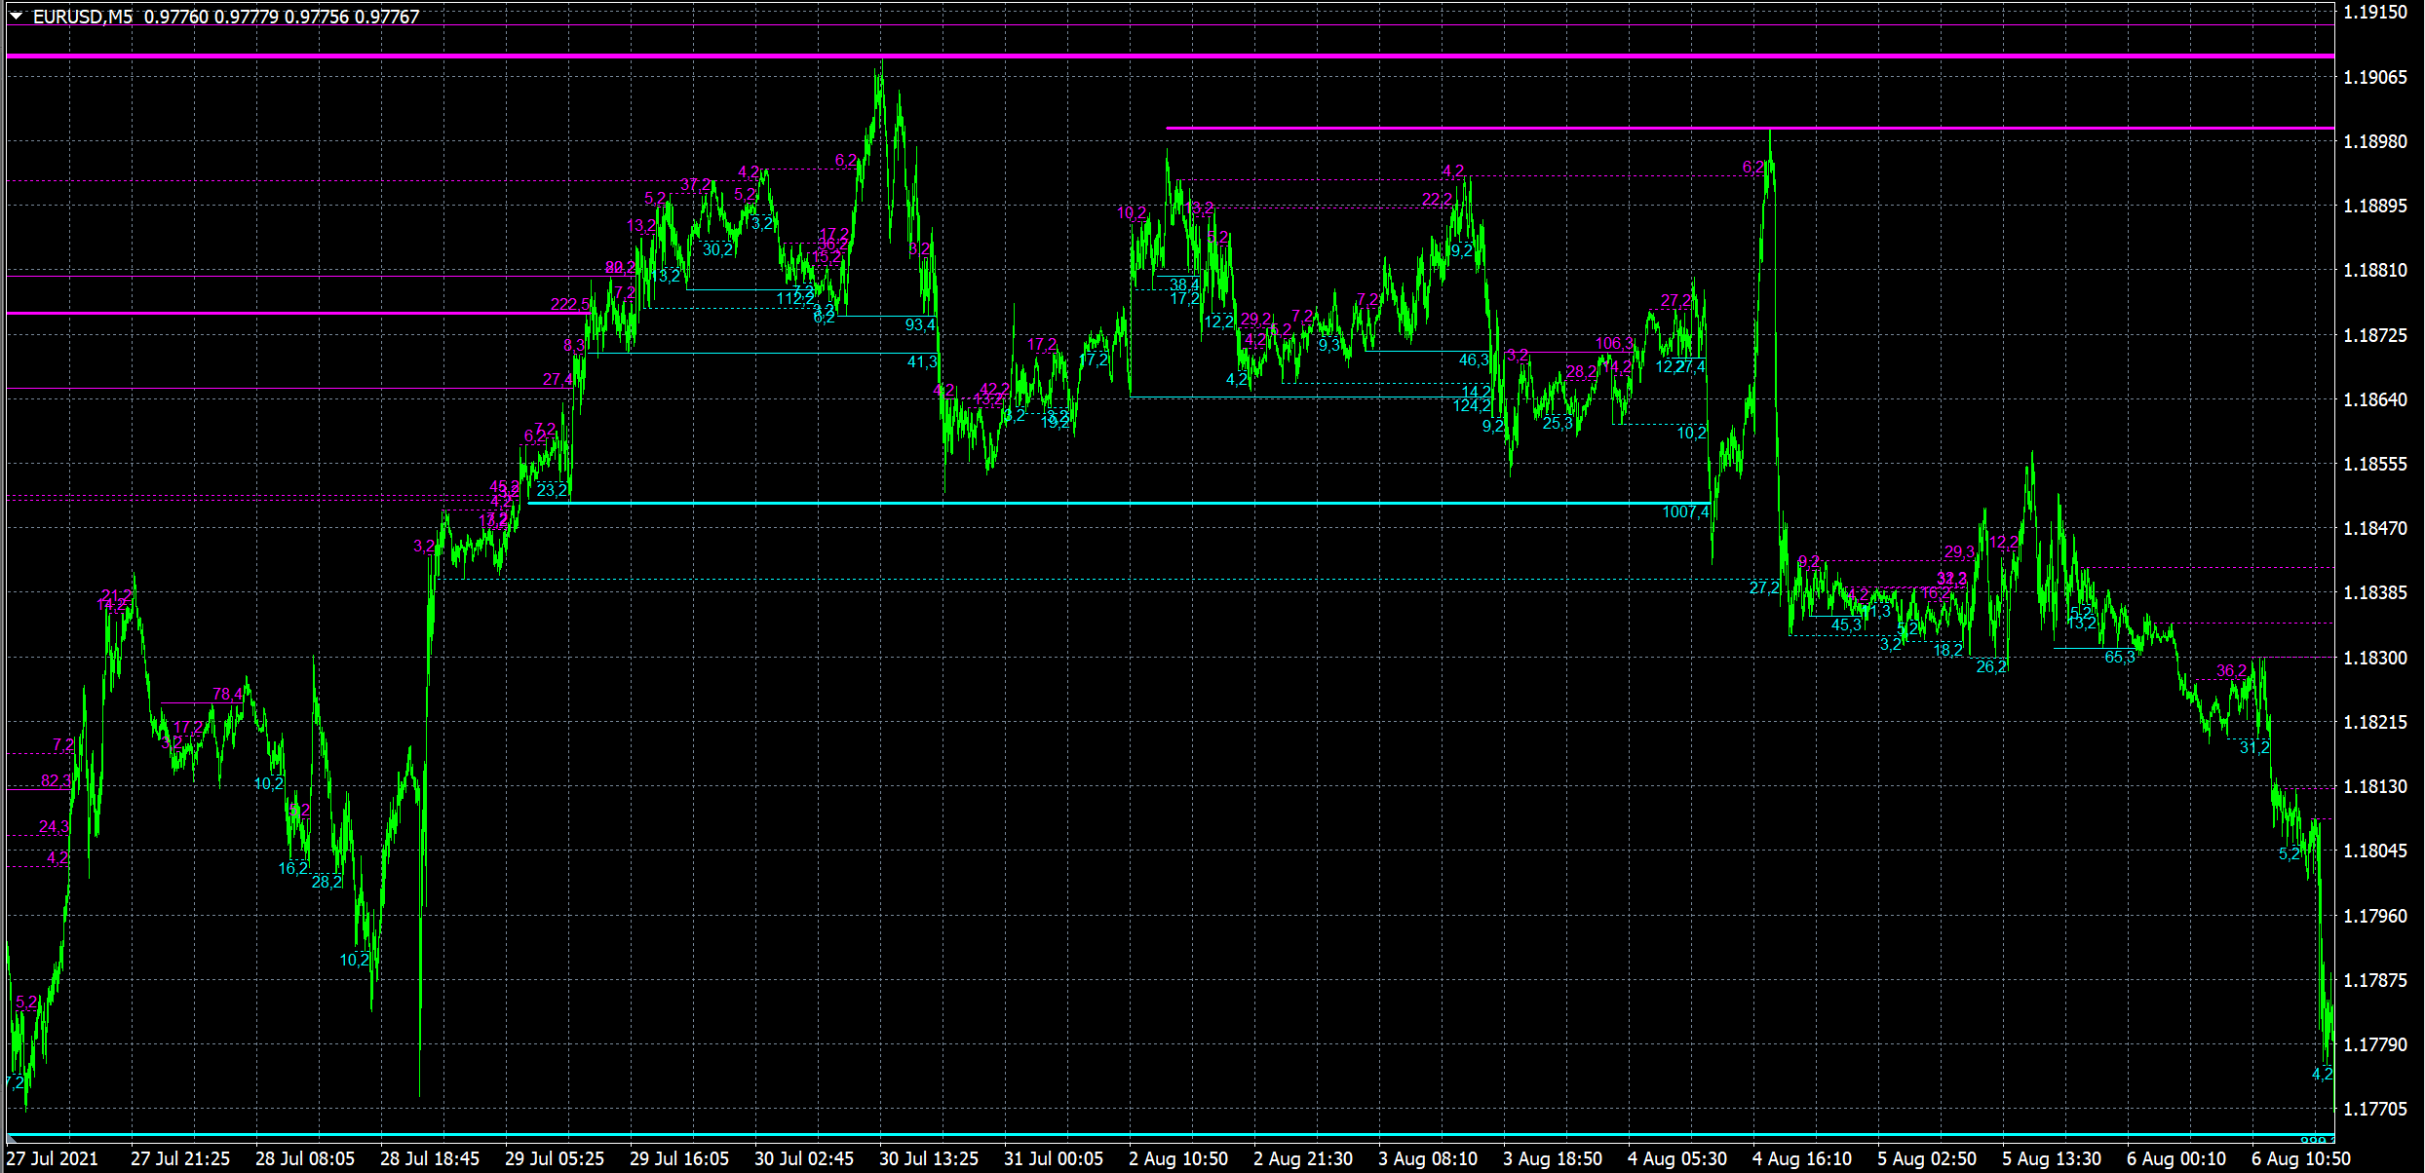Screen dimensions: 2425x1173
Task: Click the 27 Jul 2021 date label
Action: pyautogui.click(x=53, y=1158)
